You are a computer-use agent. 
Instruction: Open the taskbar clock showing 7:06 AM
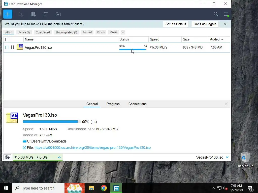click(236, 188)
